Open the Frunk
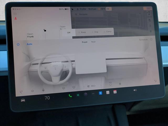This screenshot has height=126, width=168. tap(30, 35)
